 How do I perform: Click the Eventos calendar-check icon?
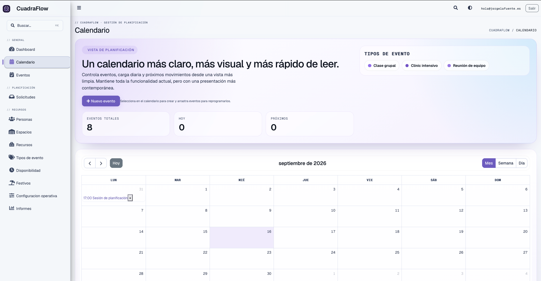click(x=12, y=75)
